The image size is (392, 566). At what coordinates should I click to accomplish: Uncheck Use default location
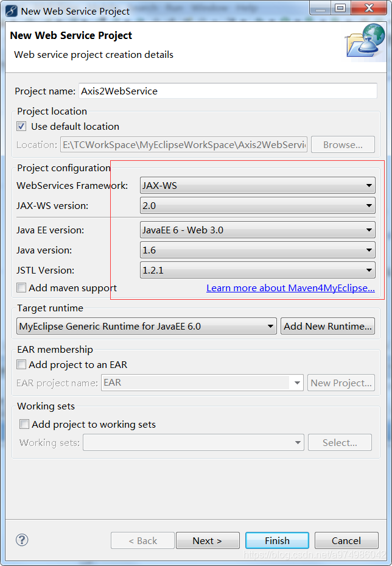pyautogui.click(x=21, y=126)
